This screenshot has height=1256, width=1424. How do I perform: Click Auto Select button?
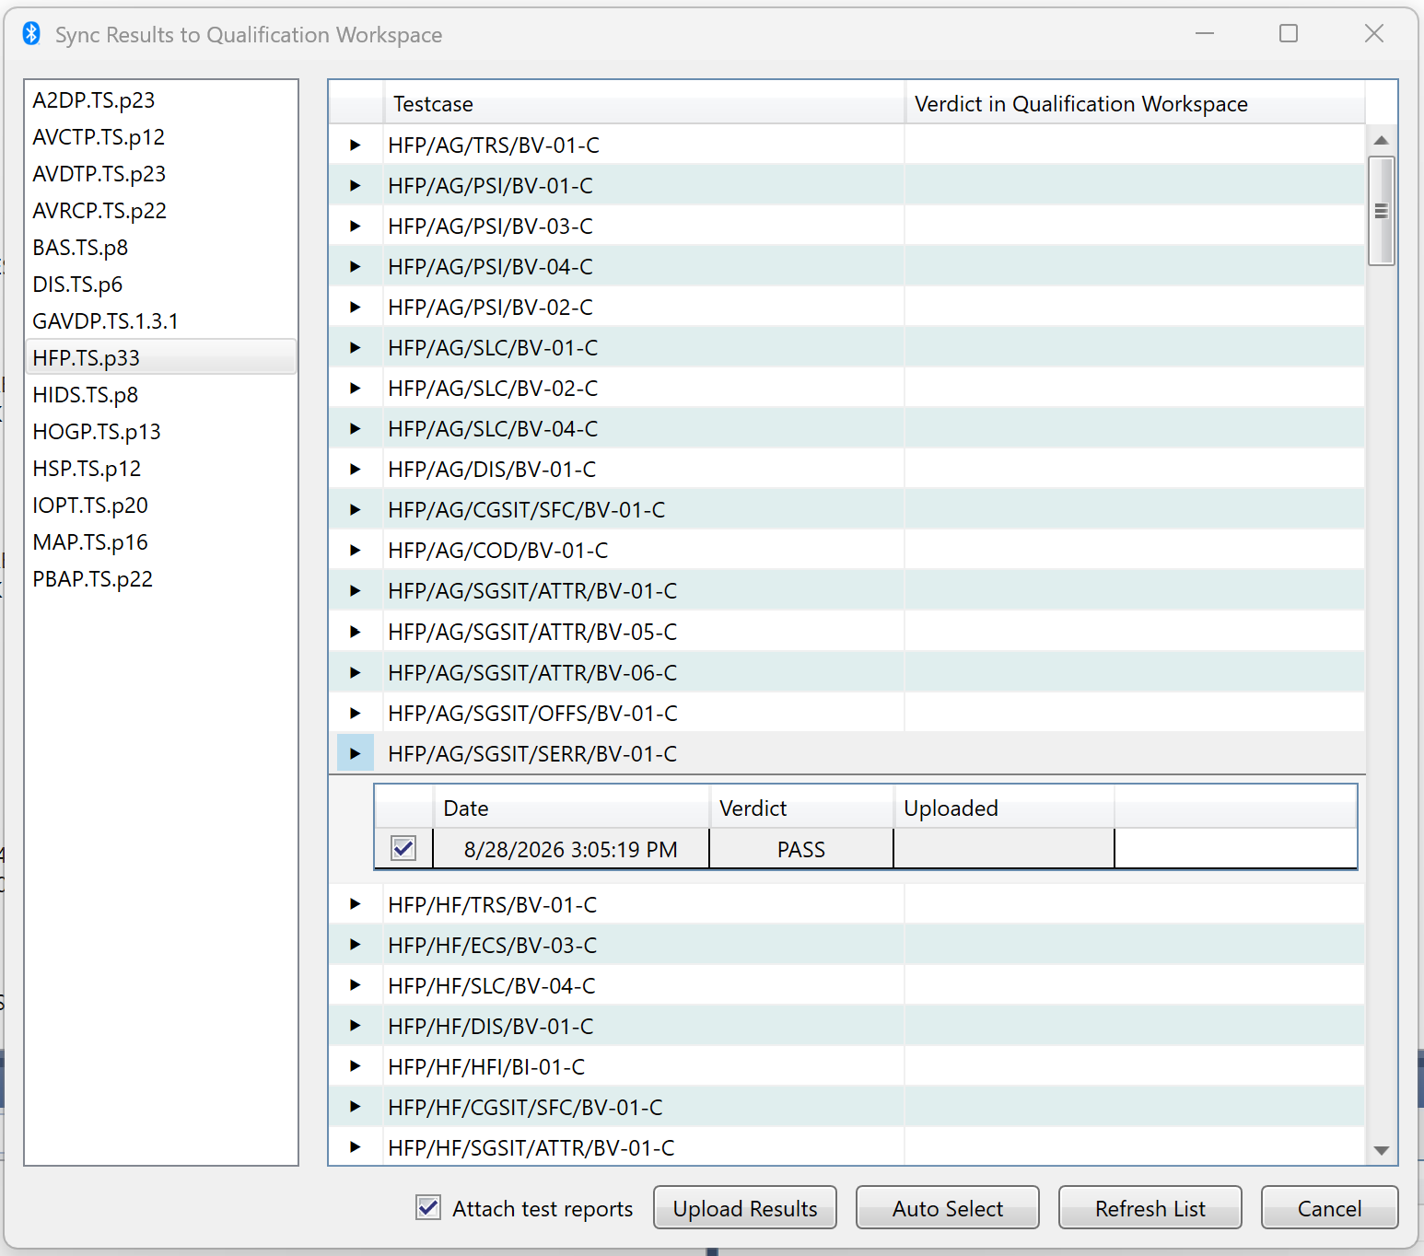948,1208
